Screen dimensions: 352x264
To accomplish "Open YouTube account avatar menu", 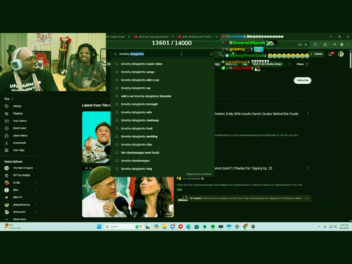I will [x=341, y=54].
